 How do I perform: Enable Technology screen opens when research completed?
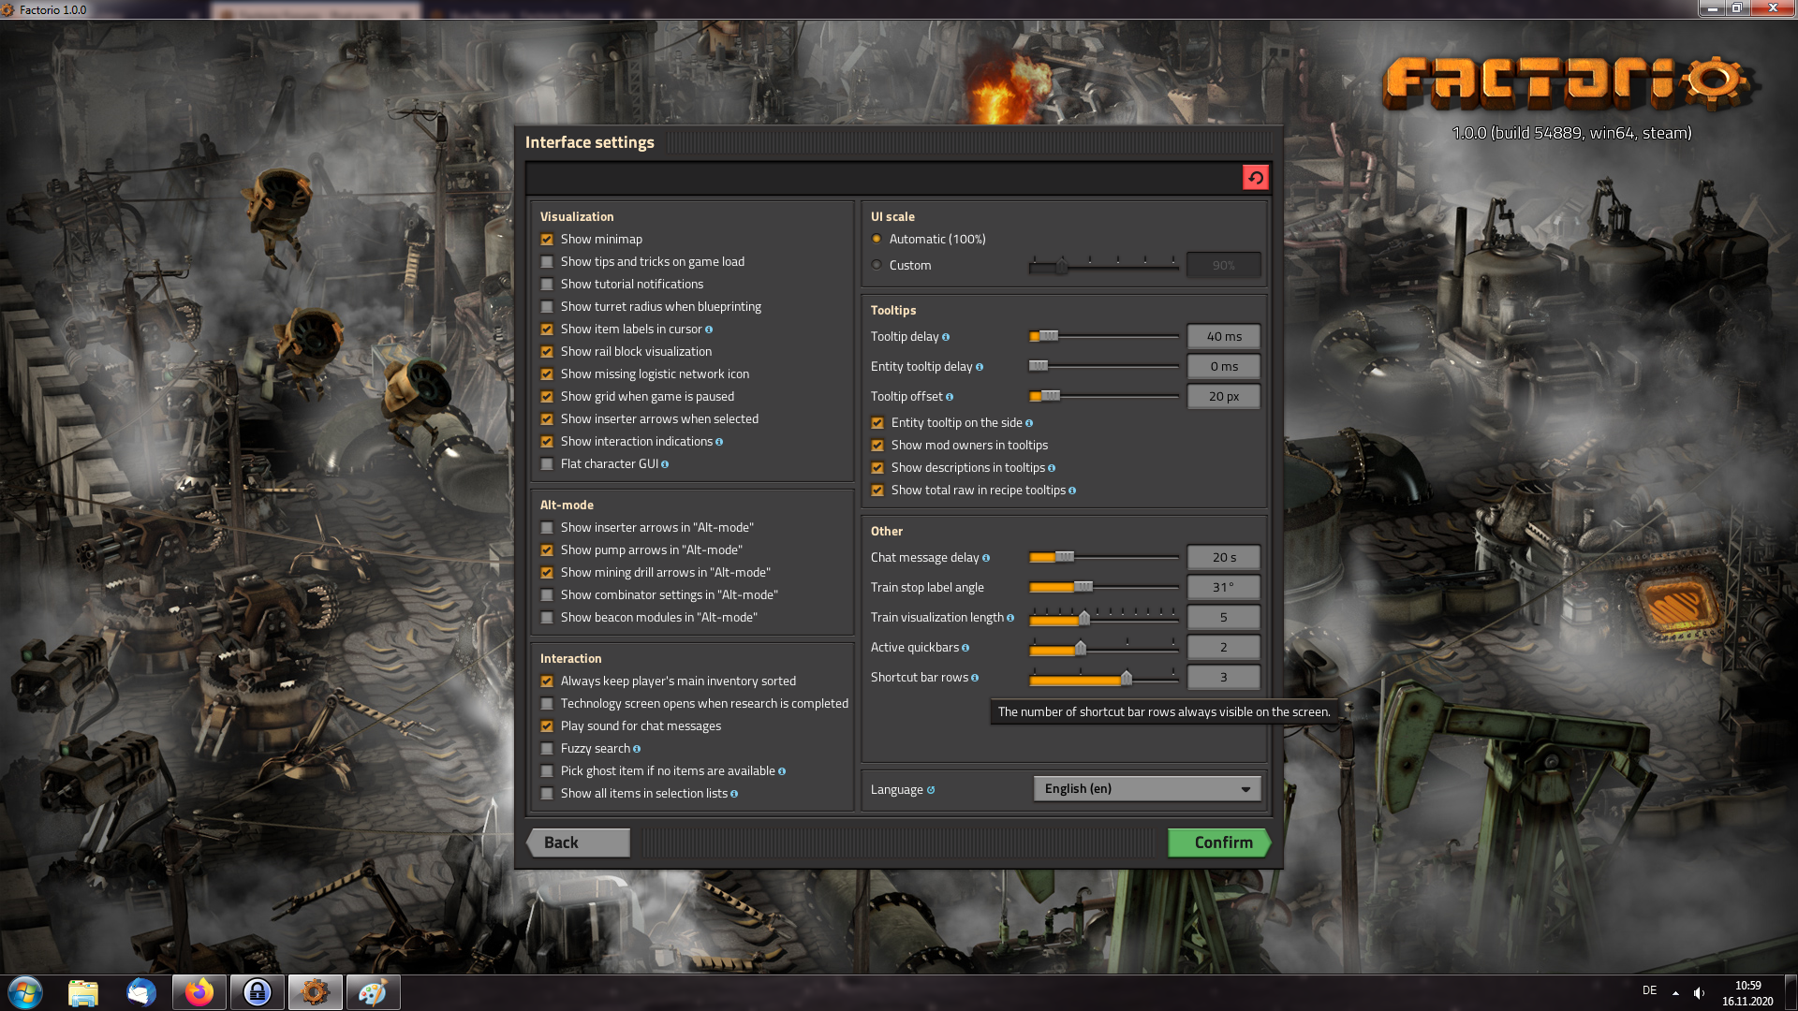point(547,704)
